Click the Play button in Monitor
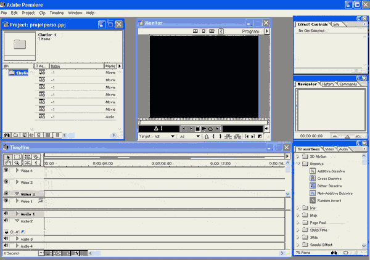The height and width of the screenshot is (260, 370). point(204,129)
